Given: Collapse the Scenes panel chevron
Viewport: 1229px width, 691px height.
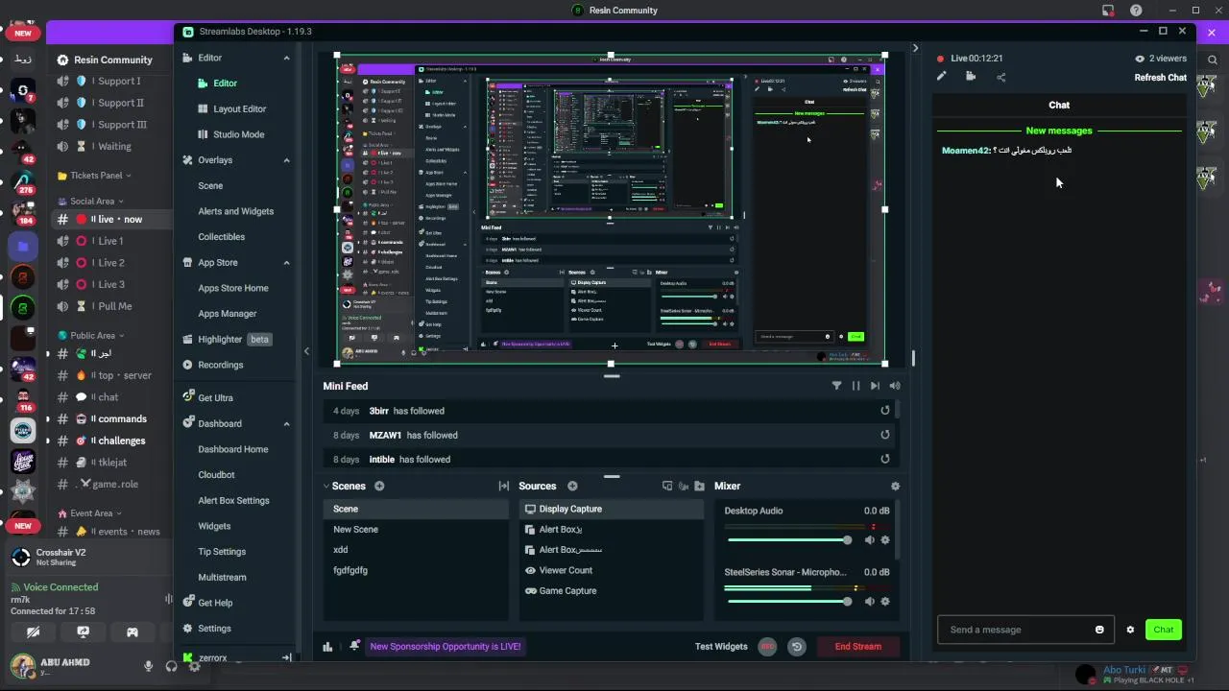Looking at the screenshot, I should coord(326,487).
